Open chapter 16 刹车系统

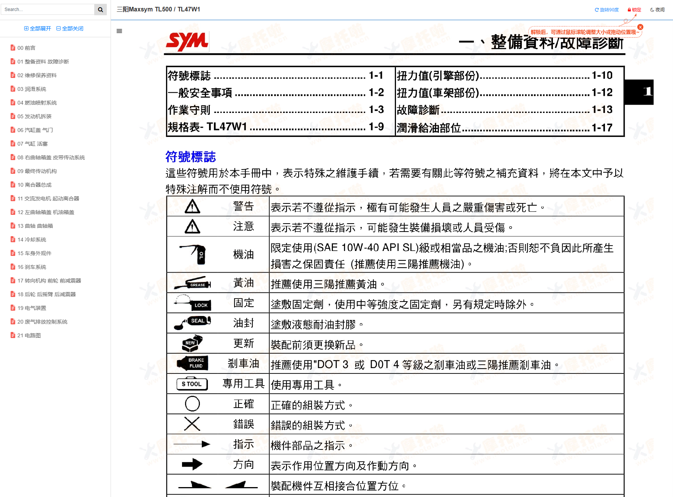tap(32, 267)
